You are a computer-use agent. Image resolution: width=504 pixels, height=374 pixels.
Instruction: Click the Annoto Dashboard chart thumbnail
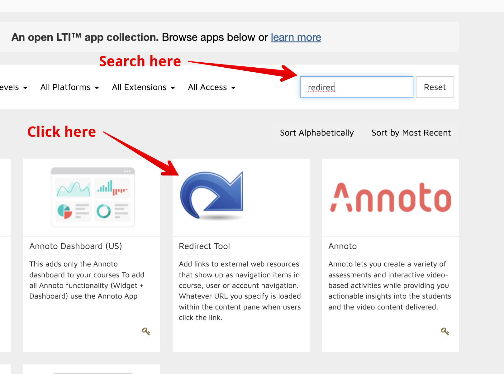pos(93,197)
